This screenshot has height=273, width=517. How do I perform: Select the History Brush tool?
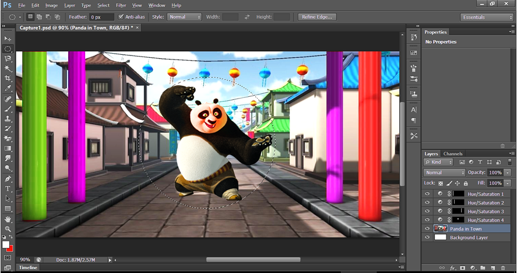pos(8,129)
